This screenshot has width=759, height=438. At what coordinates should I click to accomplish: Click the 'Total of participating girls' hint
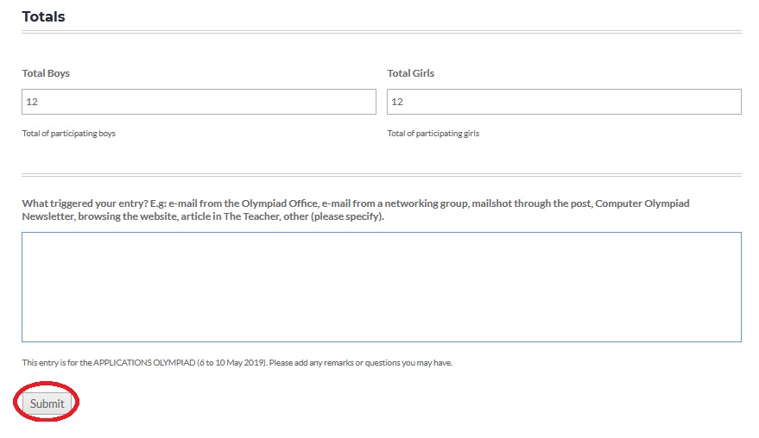[433, 134]
